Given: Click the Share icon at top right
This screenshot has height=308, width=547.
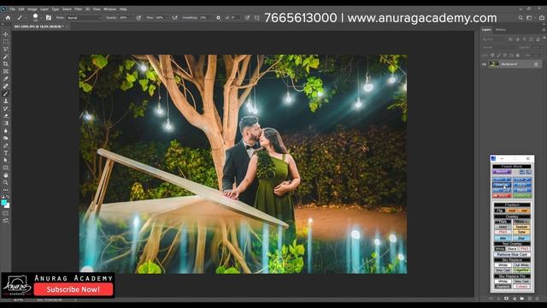Looking at the screenshot, I should pyautogui.click(x=542, y=17).
